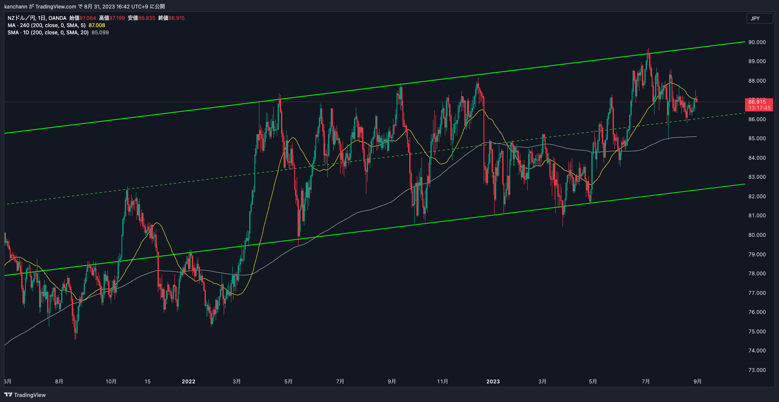Image resolution: width=779 pixels, height=402 pixels.
Task: Click the 始値 87.064 open value
Action: point(83,18)
